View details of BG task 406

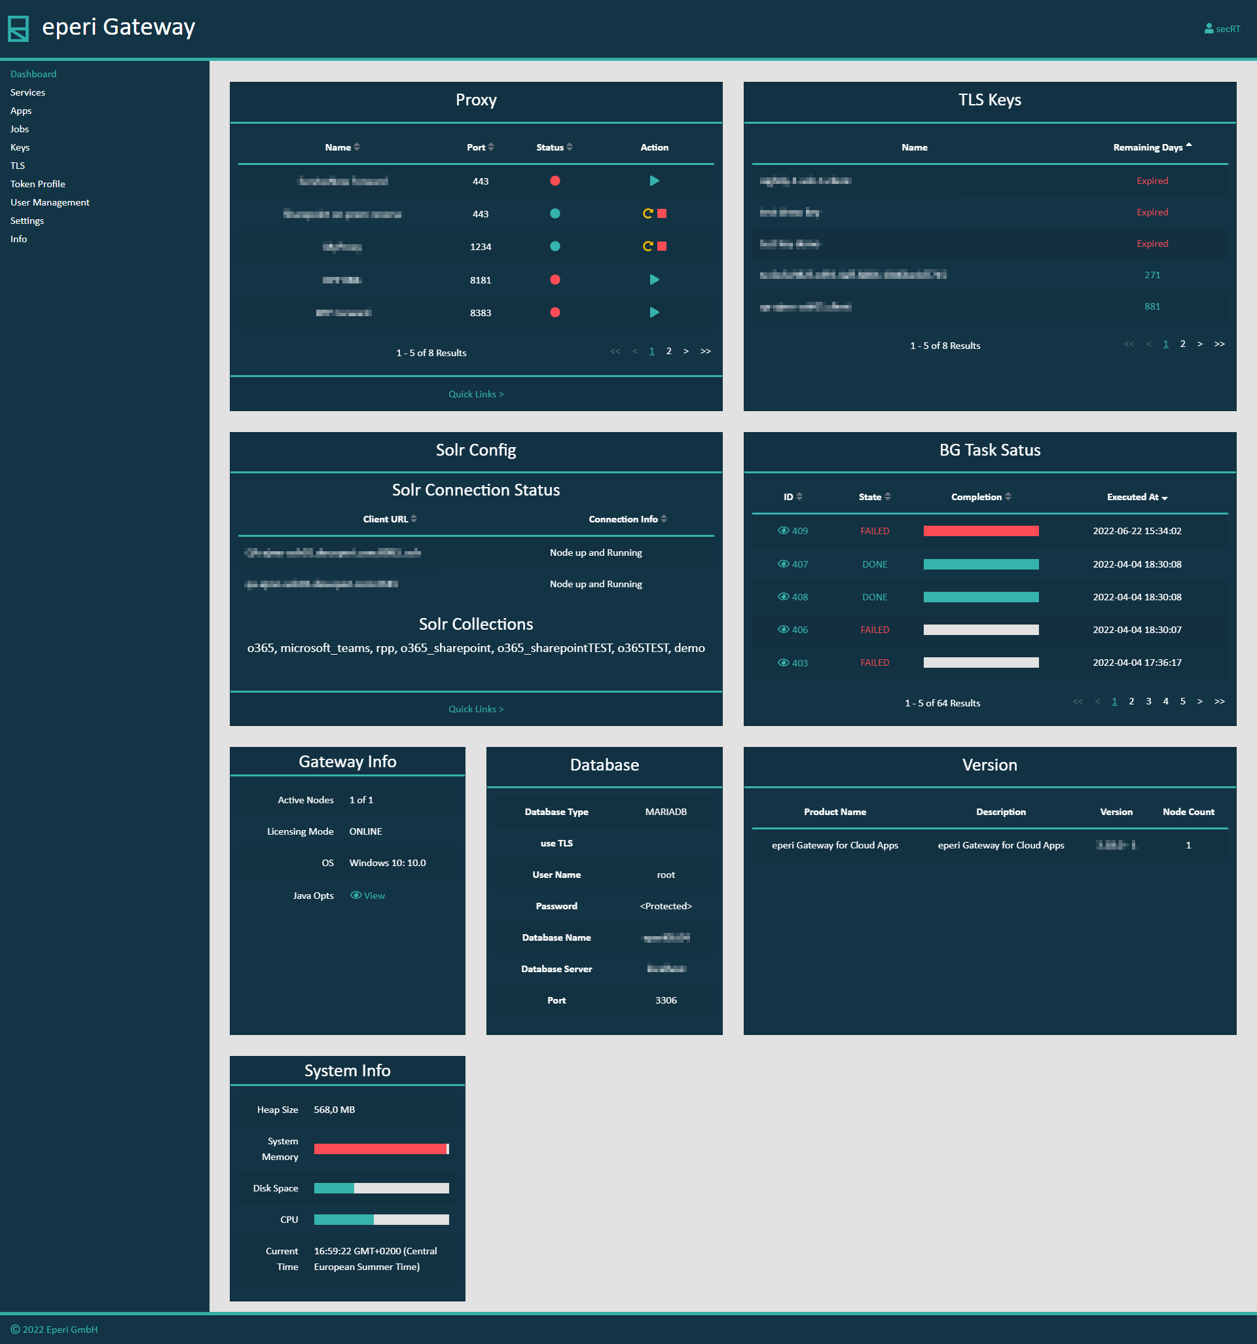(x=792, y=629)
